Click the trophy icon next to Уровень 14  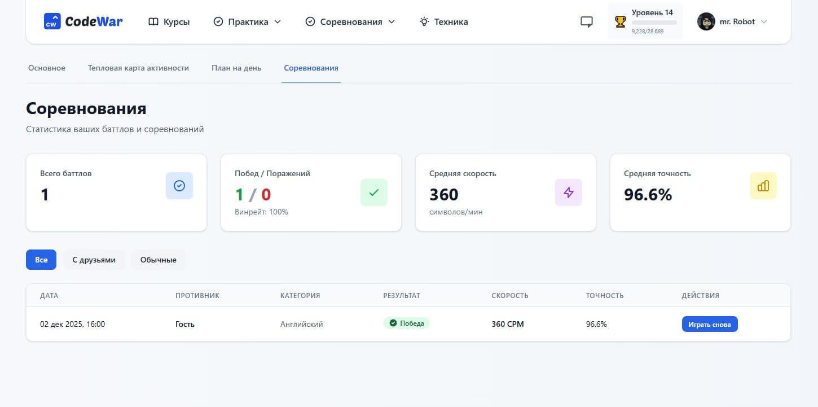click(619, 23)
